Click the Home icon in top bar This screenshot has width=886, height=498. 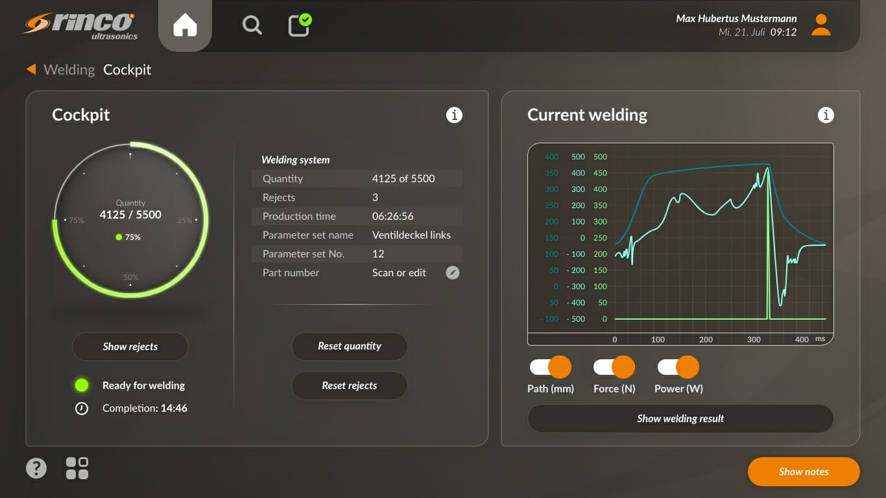click(185, 25)
